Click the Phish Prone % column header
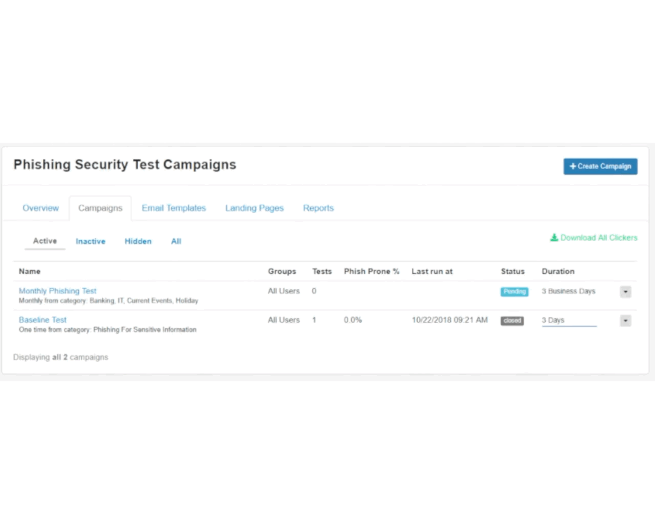Screen dimensions: 655x524 [x=371, y=271]
